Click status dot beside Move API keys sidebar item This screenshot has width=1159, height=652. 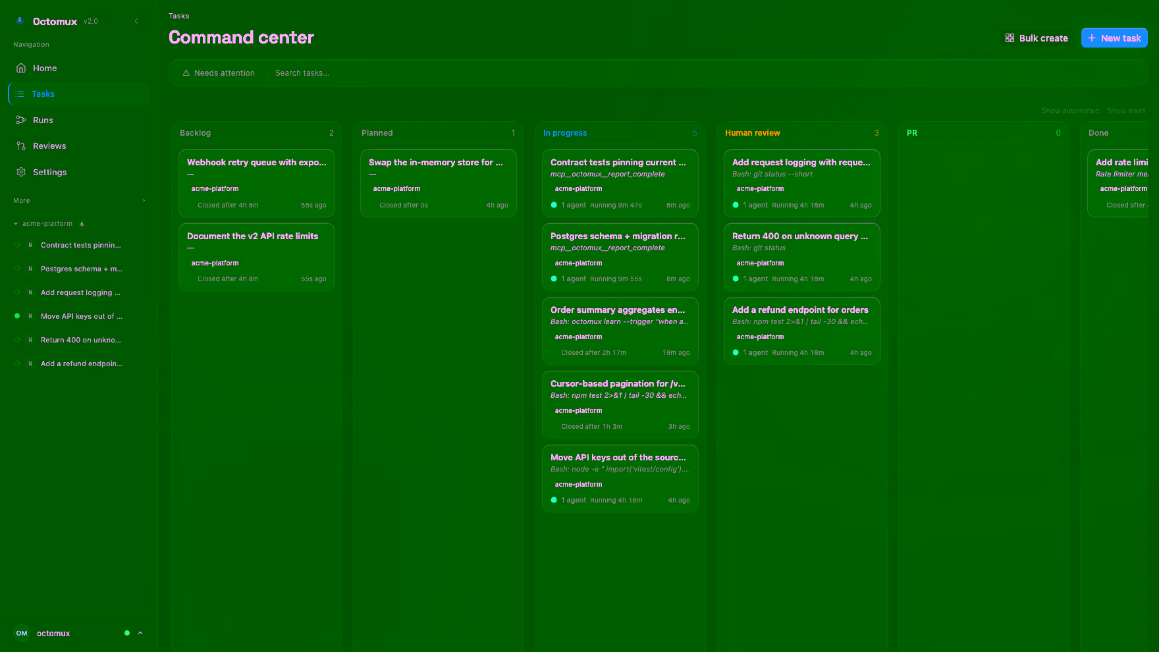(x=17, y=316)
